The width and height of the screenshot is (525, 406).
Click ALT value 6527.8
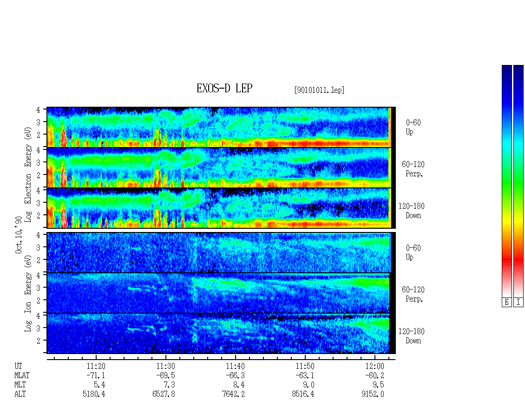point(164,394)
